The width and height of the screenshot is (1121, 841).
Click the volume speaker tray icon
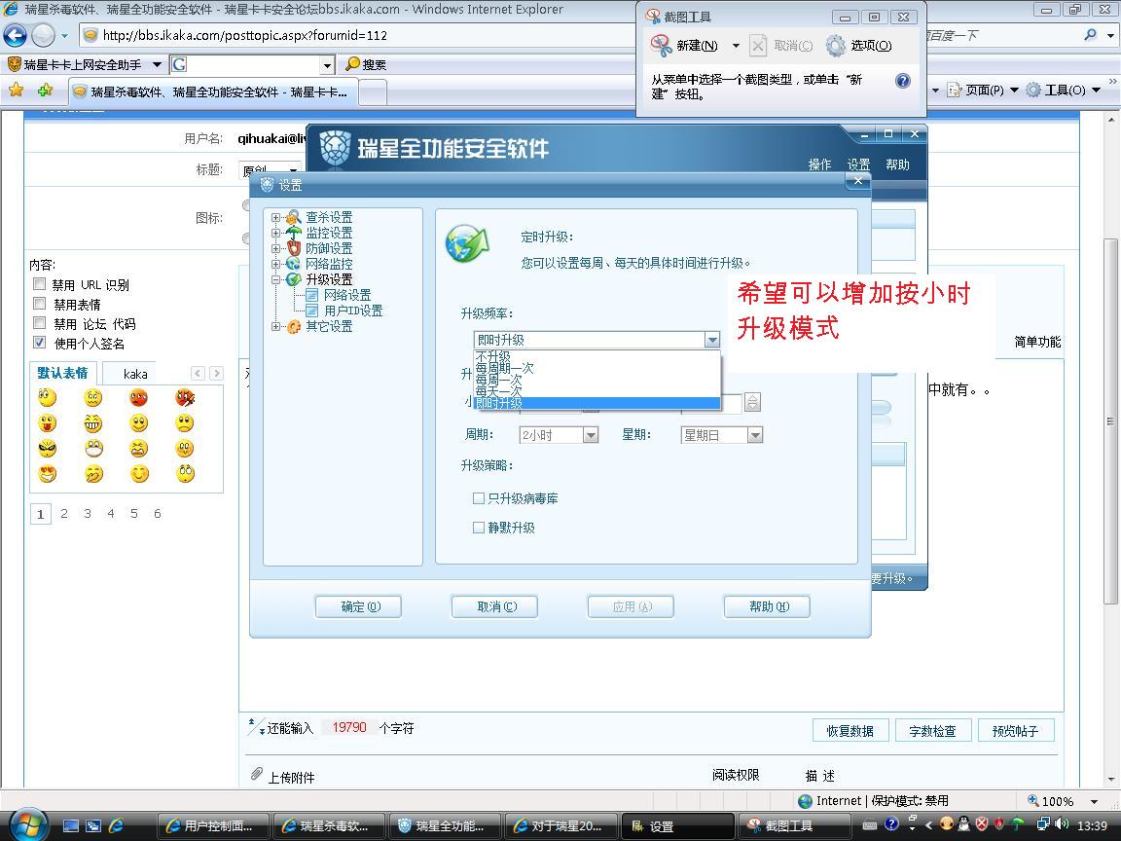[1062, 824]
